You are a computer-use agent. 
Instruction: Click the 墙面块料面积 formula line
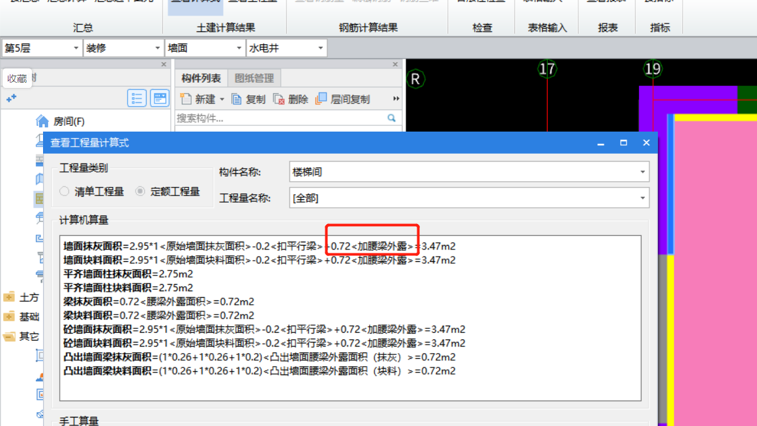click(260, 260)
